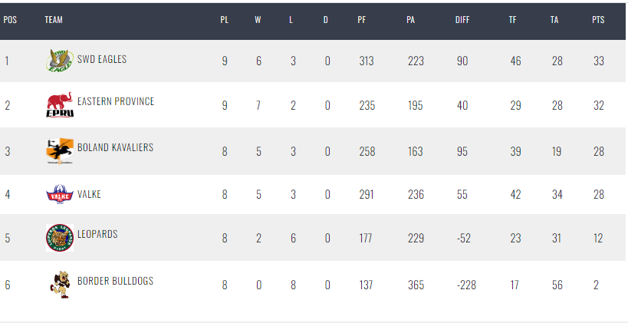The height and width of the screenshot is (323, 628).
Task: Click the TF column header
Action: point(512,20)
